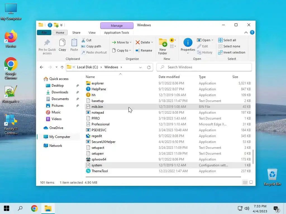Click the Edit button in the Open group
The width and height of the screenshot is (286, 214).
[202, 46]
